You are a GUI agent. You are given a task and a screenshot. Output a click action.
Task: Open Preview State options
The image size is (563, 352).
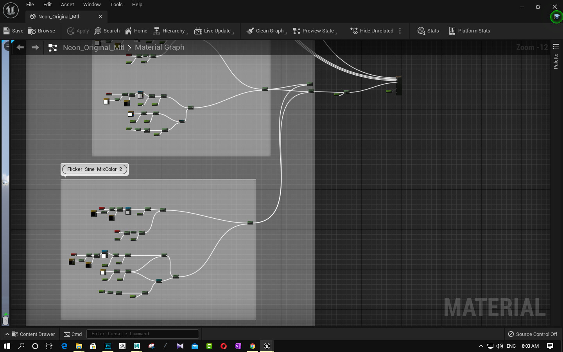tap(315, 31)
